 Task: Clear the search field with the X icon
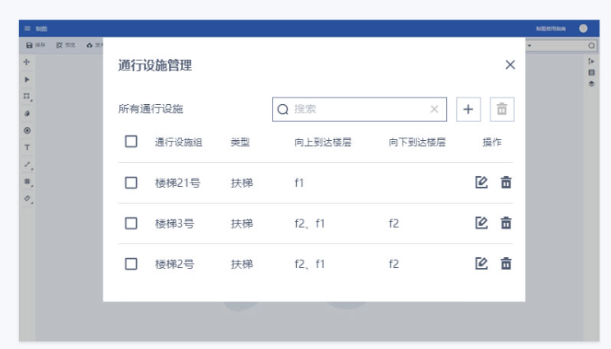(x=435, y=109)
